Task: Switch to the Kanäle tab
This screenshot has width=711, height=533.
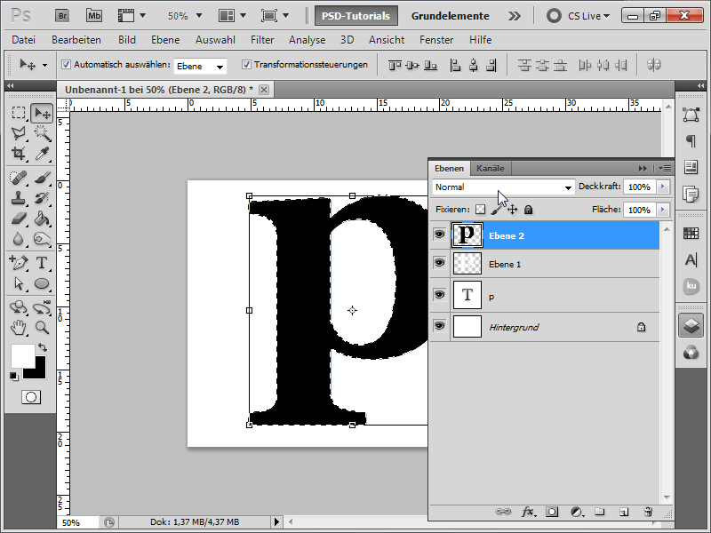Action: (491, 168)
